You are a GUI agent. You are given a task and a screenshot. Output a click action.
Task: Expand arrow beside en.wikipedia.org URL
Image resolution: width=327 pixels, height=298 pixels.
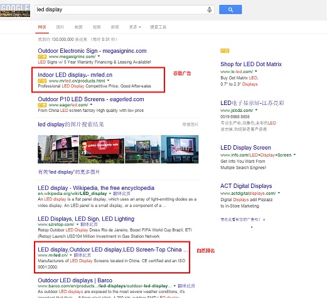[x=110, y=194]
